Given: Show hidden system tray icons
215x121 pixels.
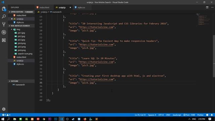Looking at the screenshot, I should click(x=189, y=119).
